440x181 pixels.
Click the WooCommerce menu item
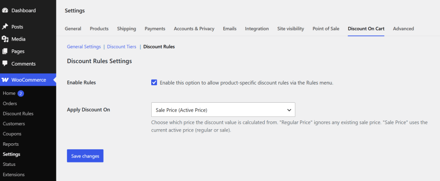pyautogui.click(x=28, y=80)
